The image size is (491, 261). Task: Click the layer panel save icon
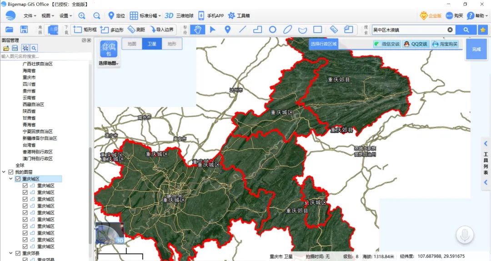15,48
